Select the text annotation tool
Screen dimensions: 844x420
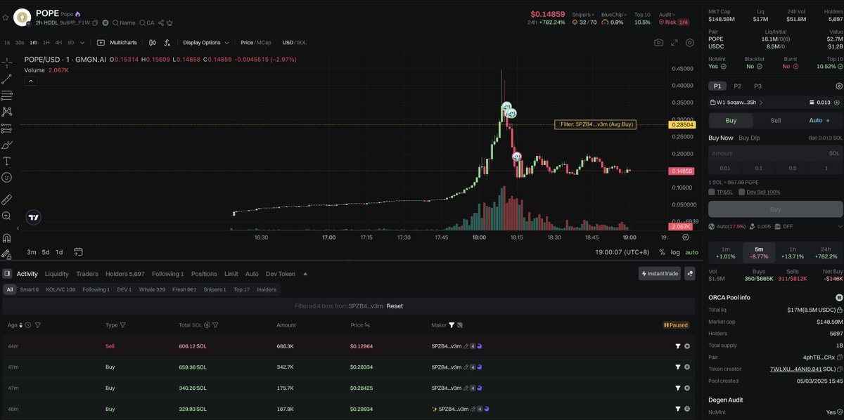coord(7,161)
